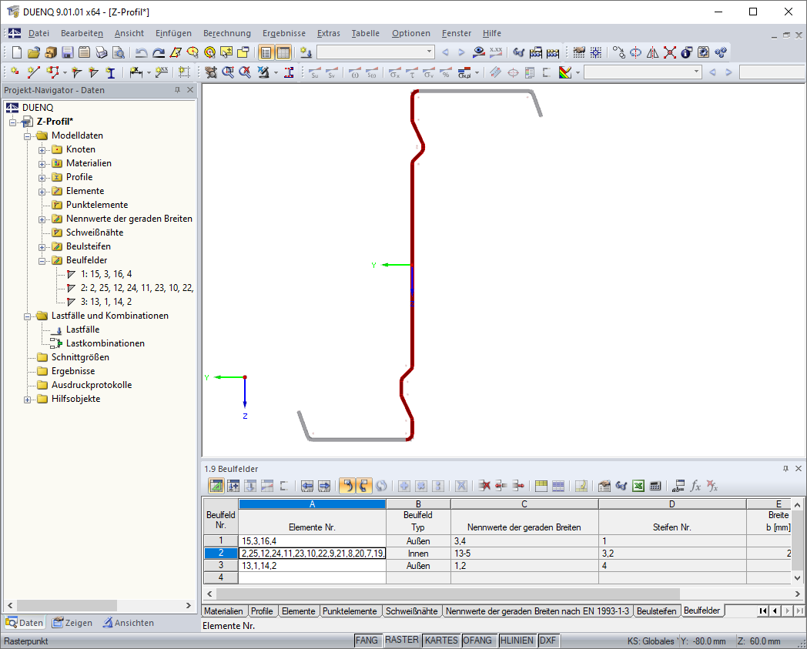Click the Elemente Nr. cell of row 2
The width and height of the screenshot is (807, 649).
(x=313, y=554)
